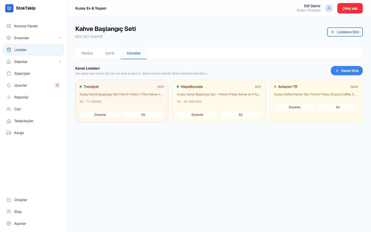This screenshot has height=232, width=371.
Task: Click the Hepsiburada channel title
Action: [192, 87]
